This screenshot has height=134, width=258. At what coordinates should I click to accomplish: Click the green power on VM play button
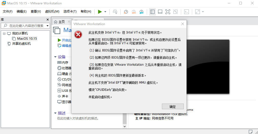100,12
